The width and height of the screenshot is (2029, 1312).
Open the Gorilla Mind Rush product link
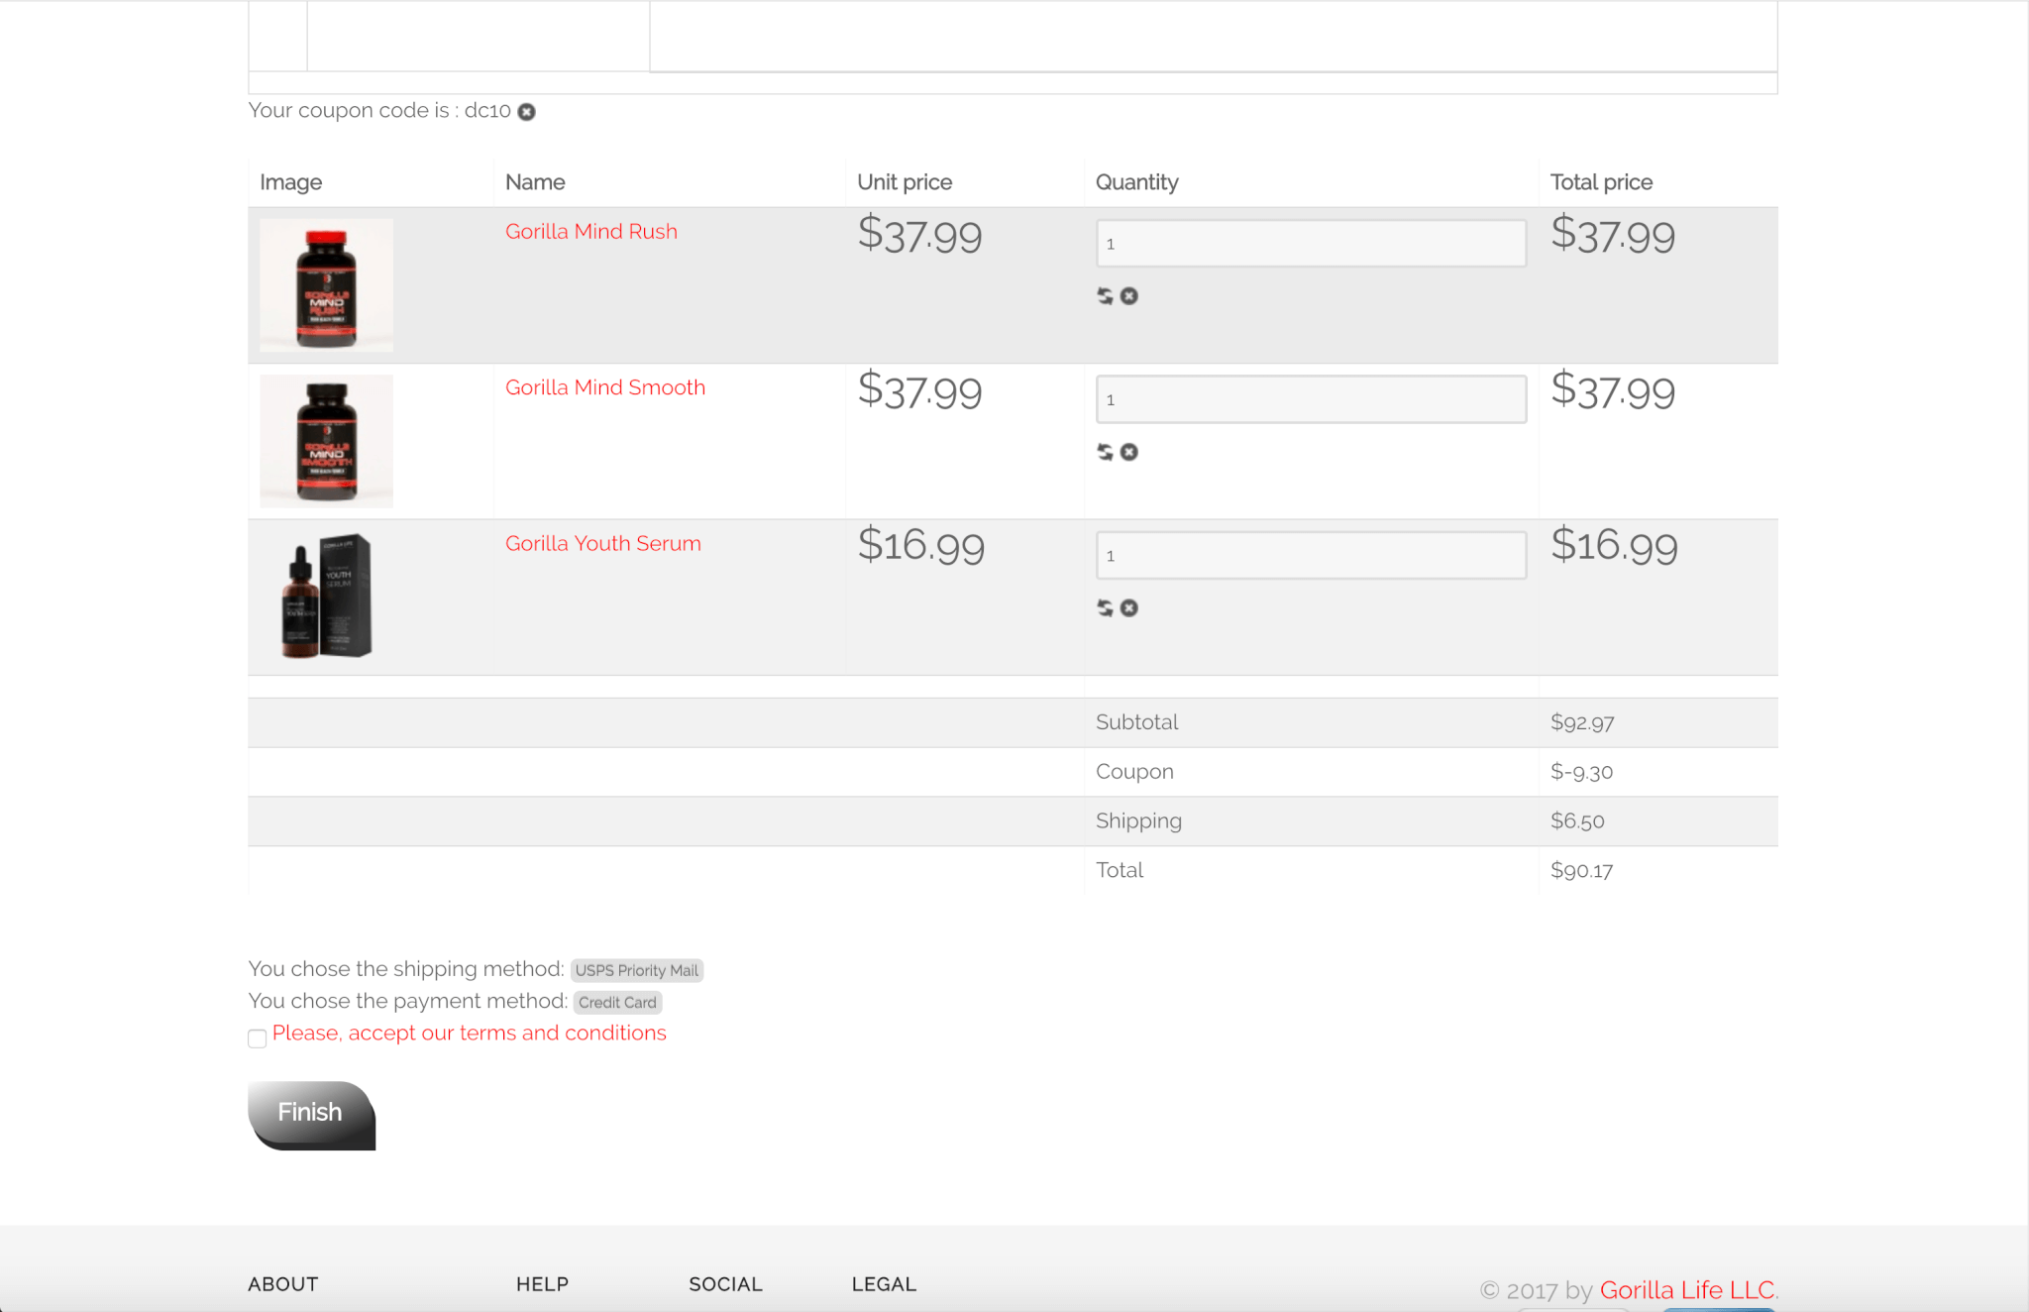[591, 231]
